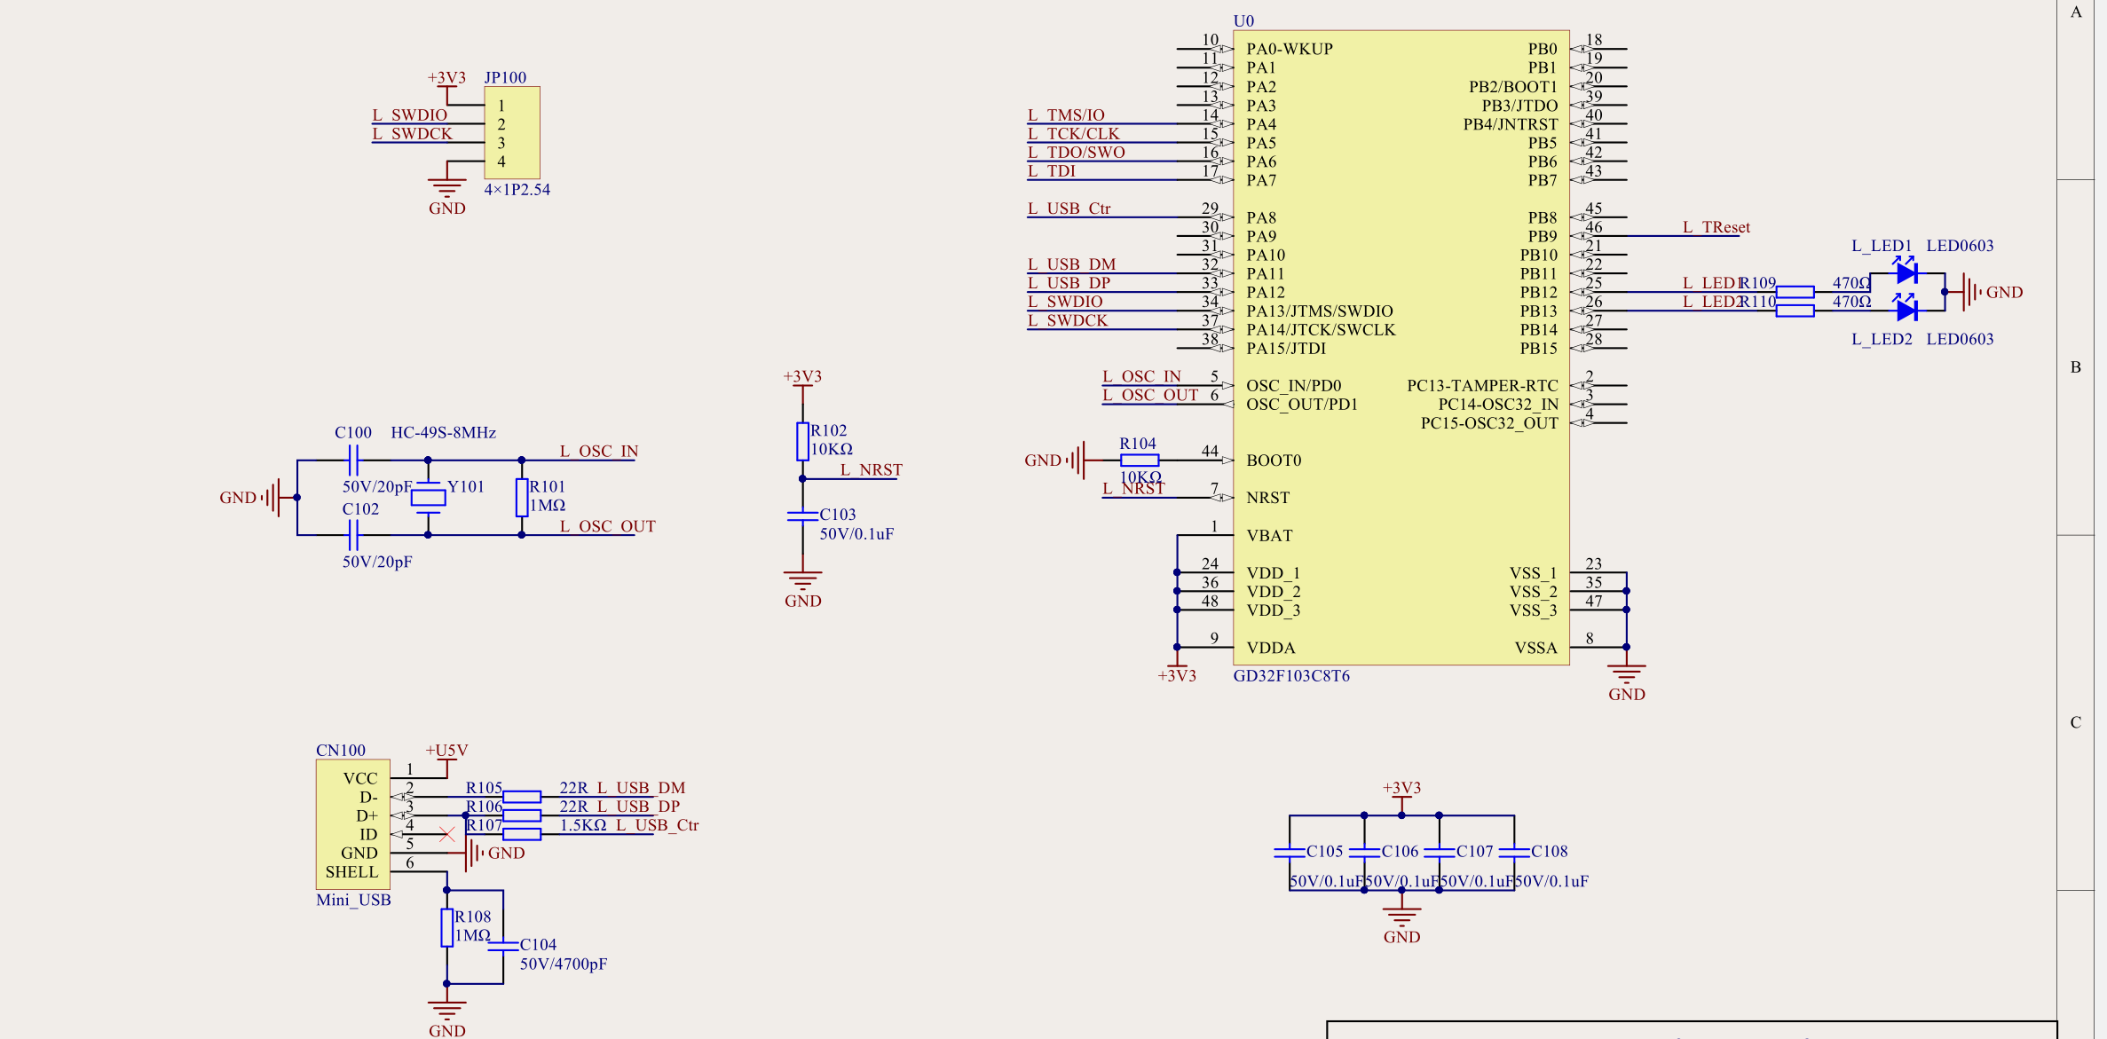Select capacitor C104 symbol
This screenshot has height=1039, width=2107.
(x=503, y=946)
